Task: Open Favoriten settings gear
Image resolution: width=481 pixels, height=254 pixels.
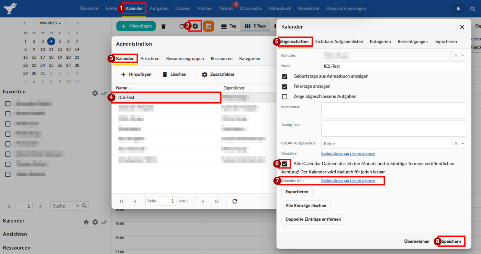Action: [95, 93]
